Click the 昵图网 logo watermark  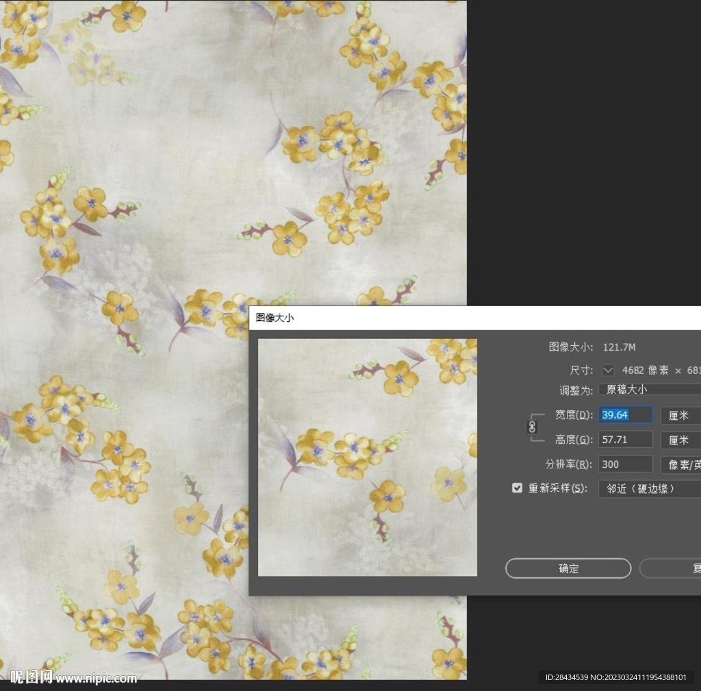click(31, 677)
